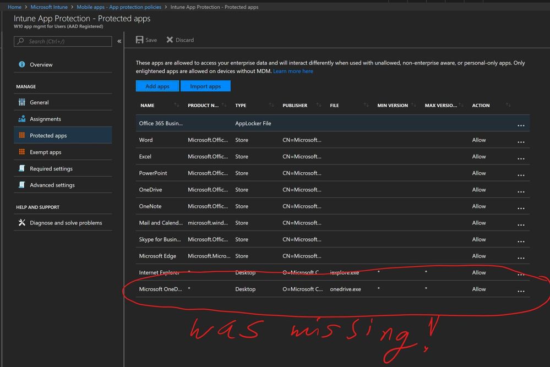
Task: Open the ellipsis menu for Office 365 Business row
Action: pyautogui.click(x=521, y=125)
